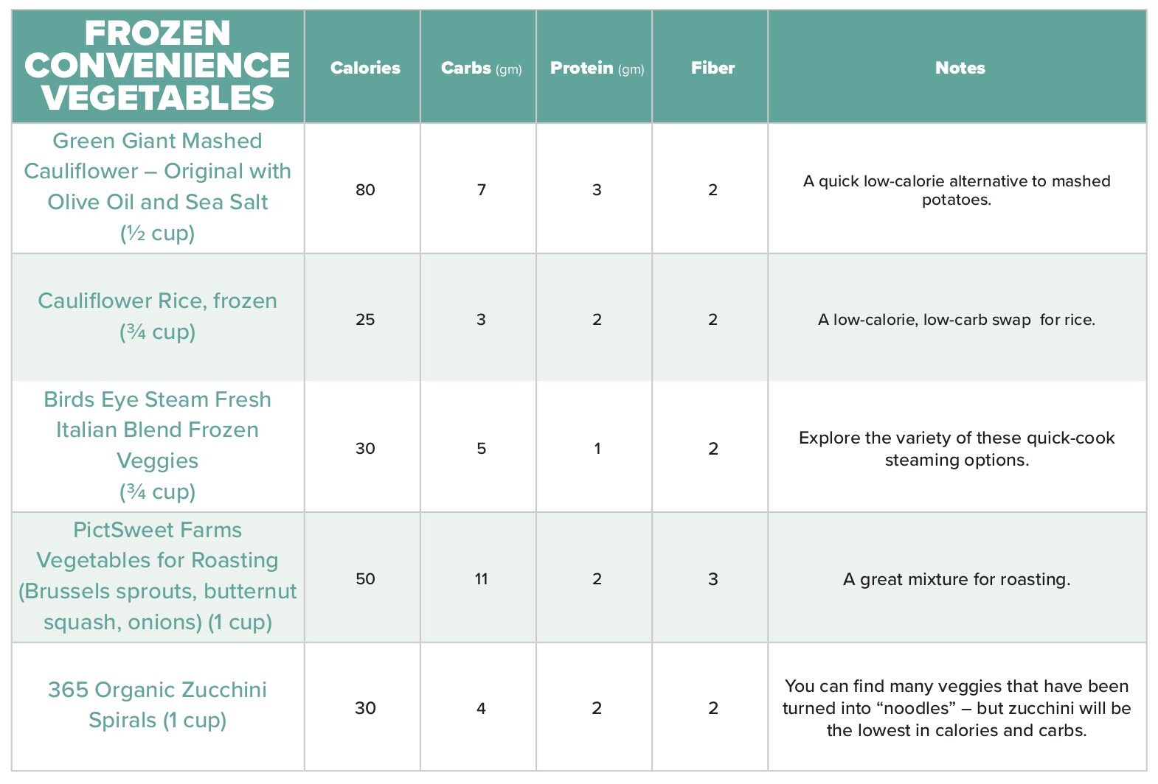
Task: Select the zucchini noodles note text
Action: tap(957, 708)
